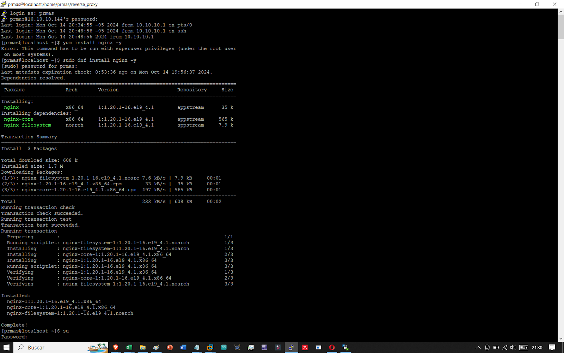Click the 'Transaction test succeeded.' line
Viewport: 564px width, 353px height.
click(x=41, y=225)
